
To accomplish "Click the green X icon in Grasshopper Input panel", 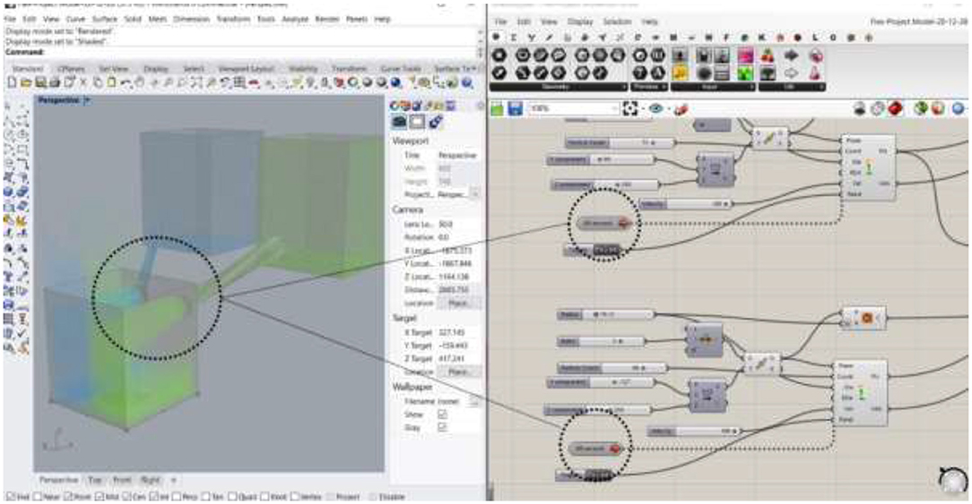I will click(744, 73).
